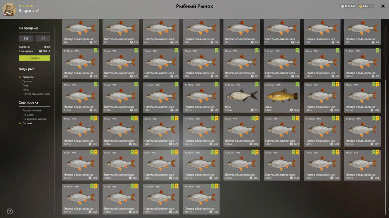Click the Kingsman7 player avatar
The height and width of the screenshot is (218, 389).
(x=10, y=9)
